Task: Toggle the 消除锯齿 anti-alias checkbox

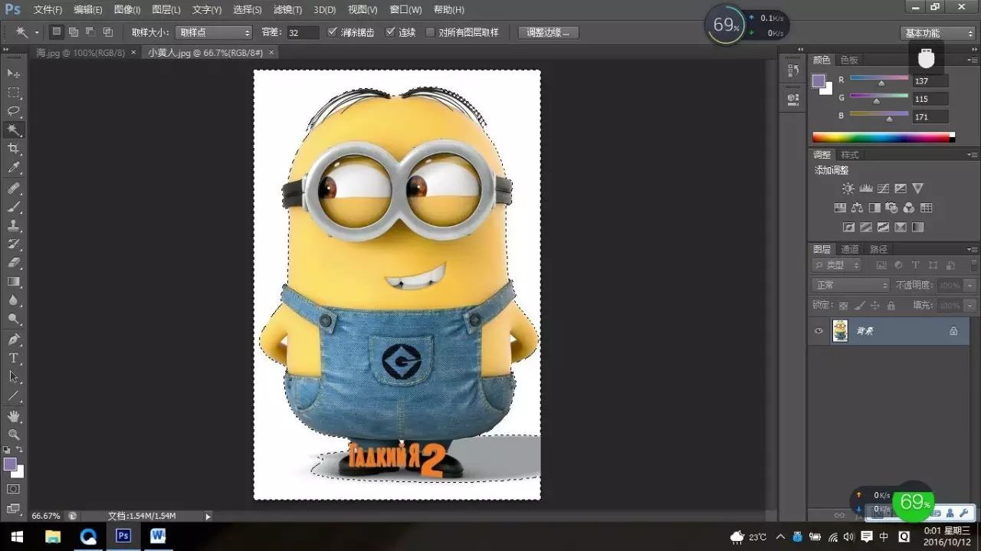Action: (x=332, y=32)
